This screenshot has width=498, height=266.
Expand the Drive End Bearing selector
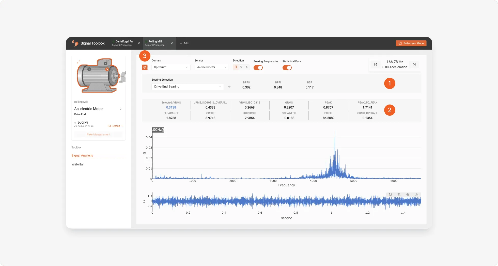pyautogui.click(x=188, y=86)
